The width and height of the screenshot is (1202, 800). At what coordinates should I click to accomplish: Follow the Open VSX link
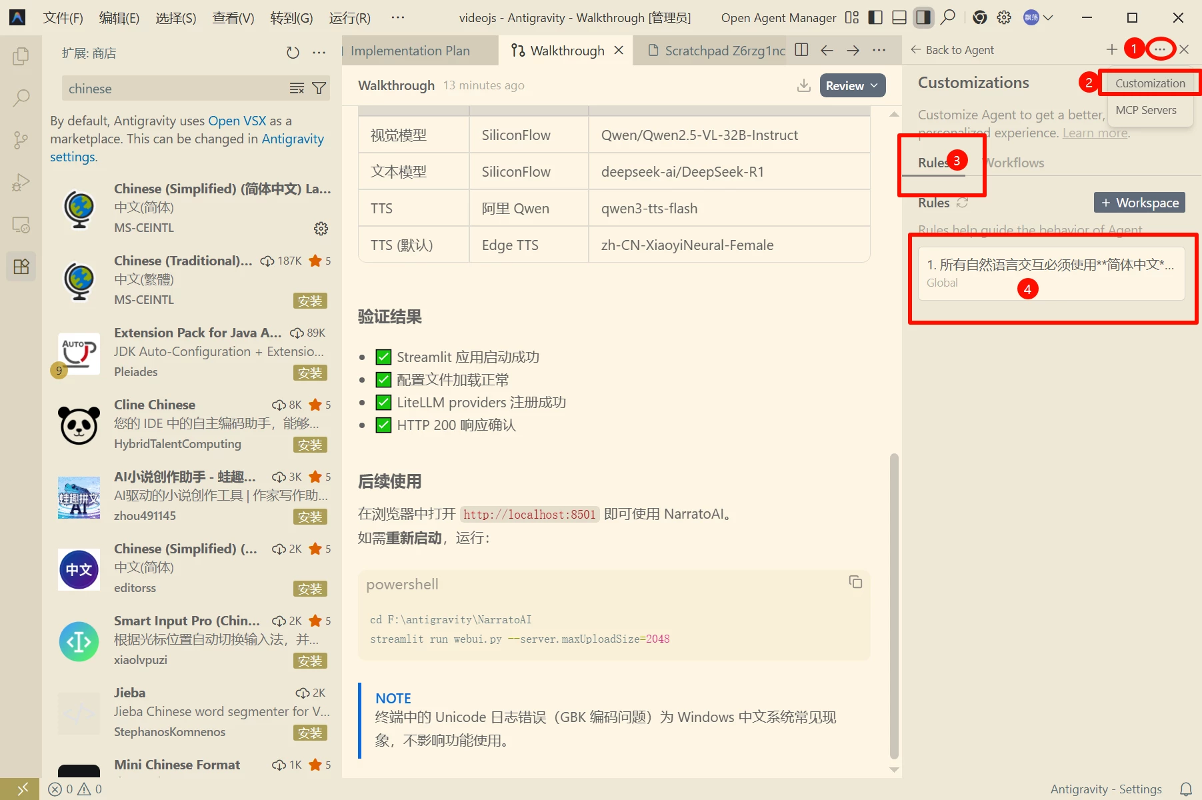click(x=237, y=121)
